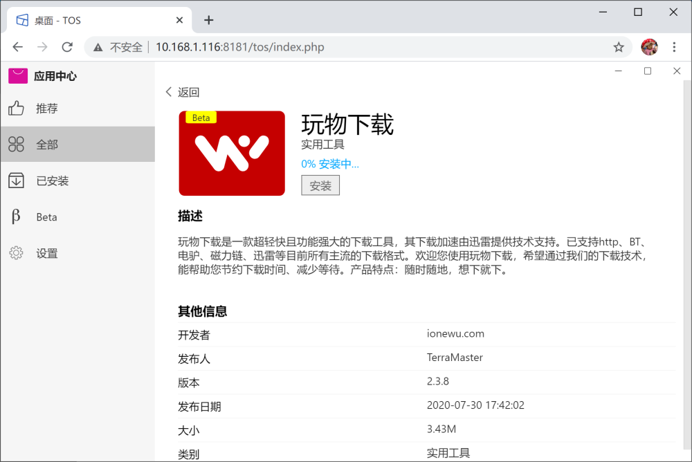Image resolution: width=692 pixels, height=462 pixels.
Task: Click the 玩物下载 red app icon
Action: click(x=232, y=153)
